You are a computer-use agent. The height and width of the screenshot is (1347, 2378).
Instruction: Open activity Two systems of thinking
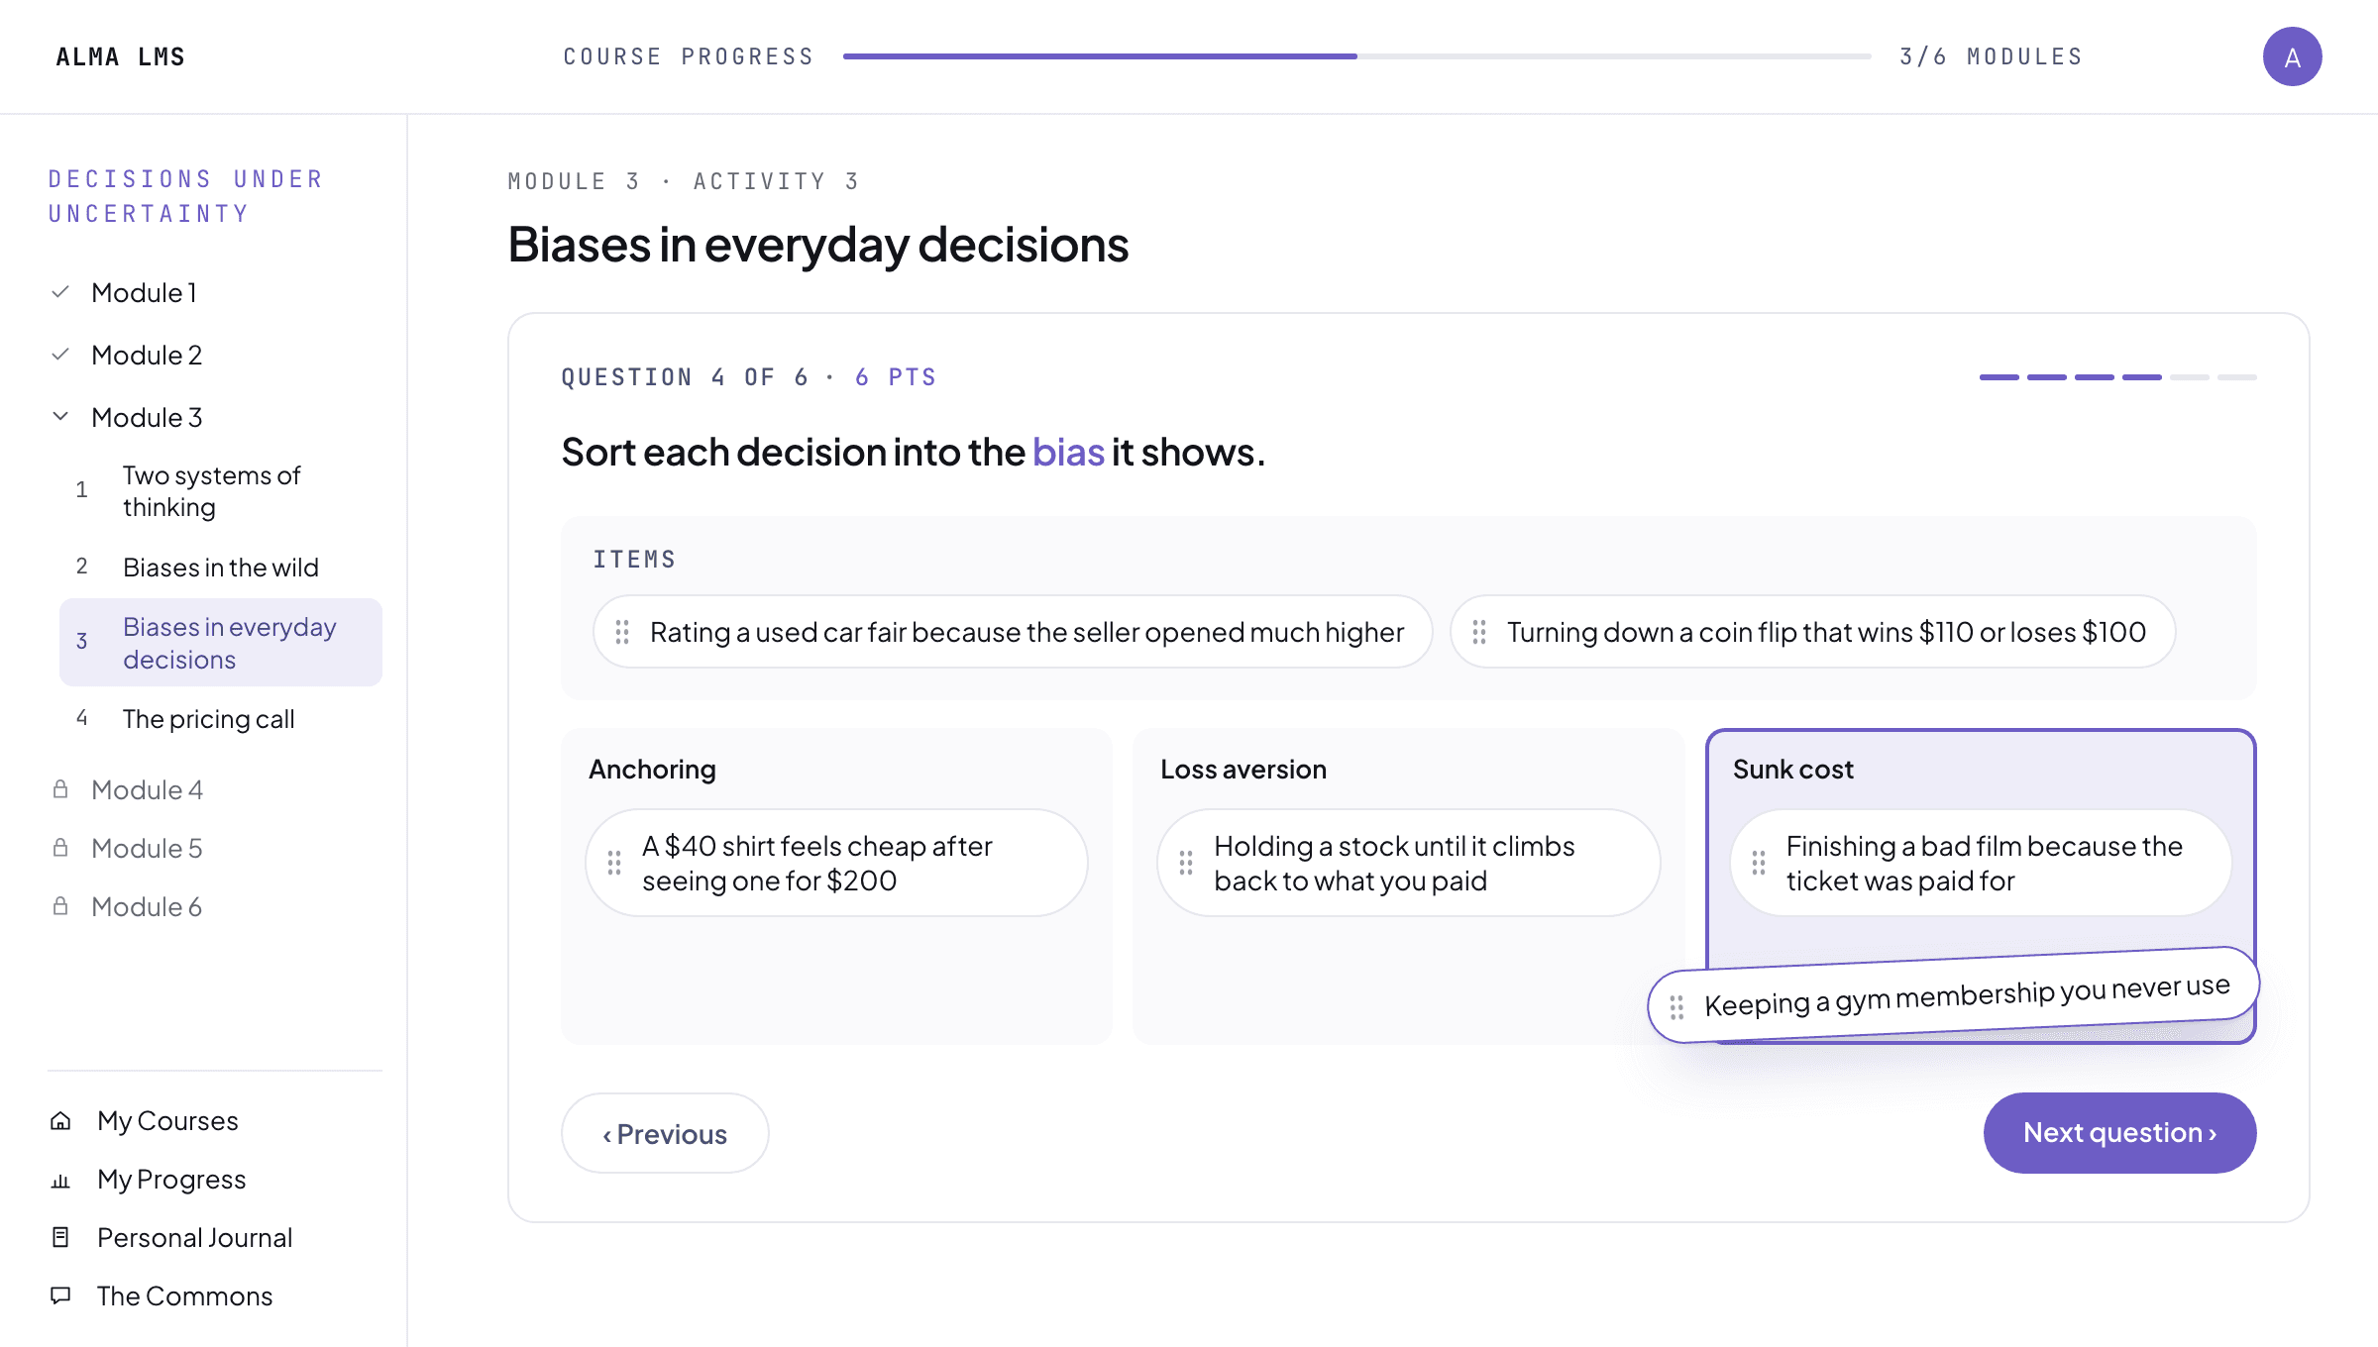pos(220,491)
